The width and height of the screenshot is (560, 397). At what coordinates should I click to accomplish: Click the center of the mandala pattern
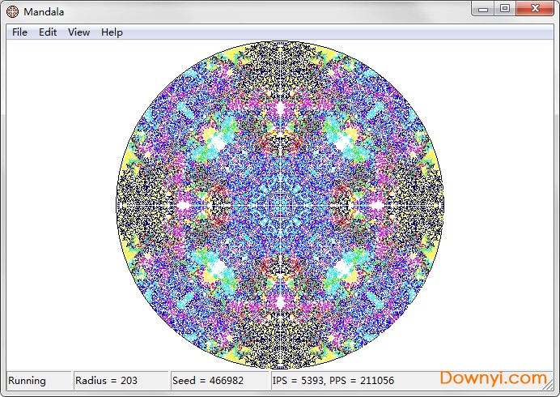280,204
